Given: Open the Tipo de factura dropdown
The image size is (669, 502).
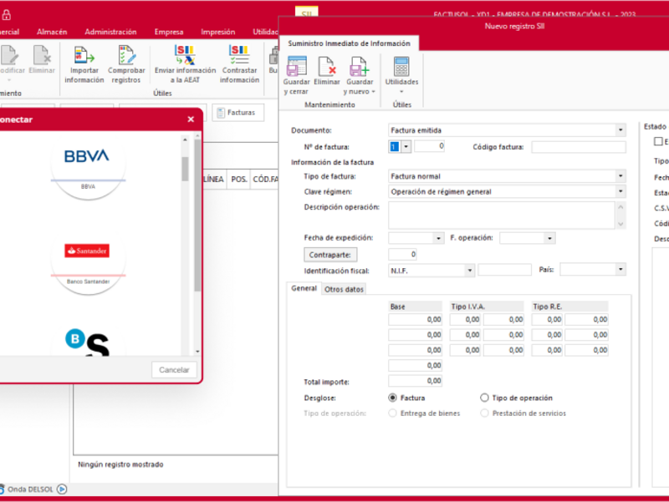Looking at the screenshot, I should 620,177.
